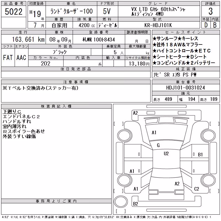221x221 pixels.
Task: Click the 評価点 header
Action: (x=211, y=4)
